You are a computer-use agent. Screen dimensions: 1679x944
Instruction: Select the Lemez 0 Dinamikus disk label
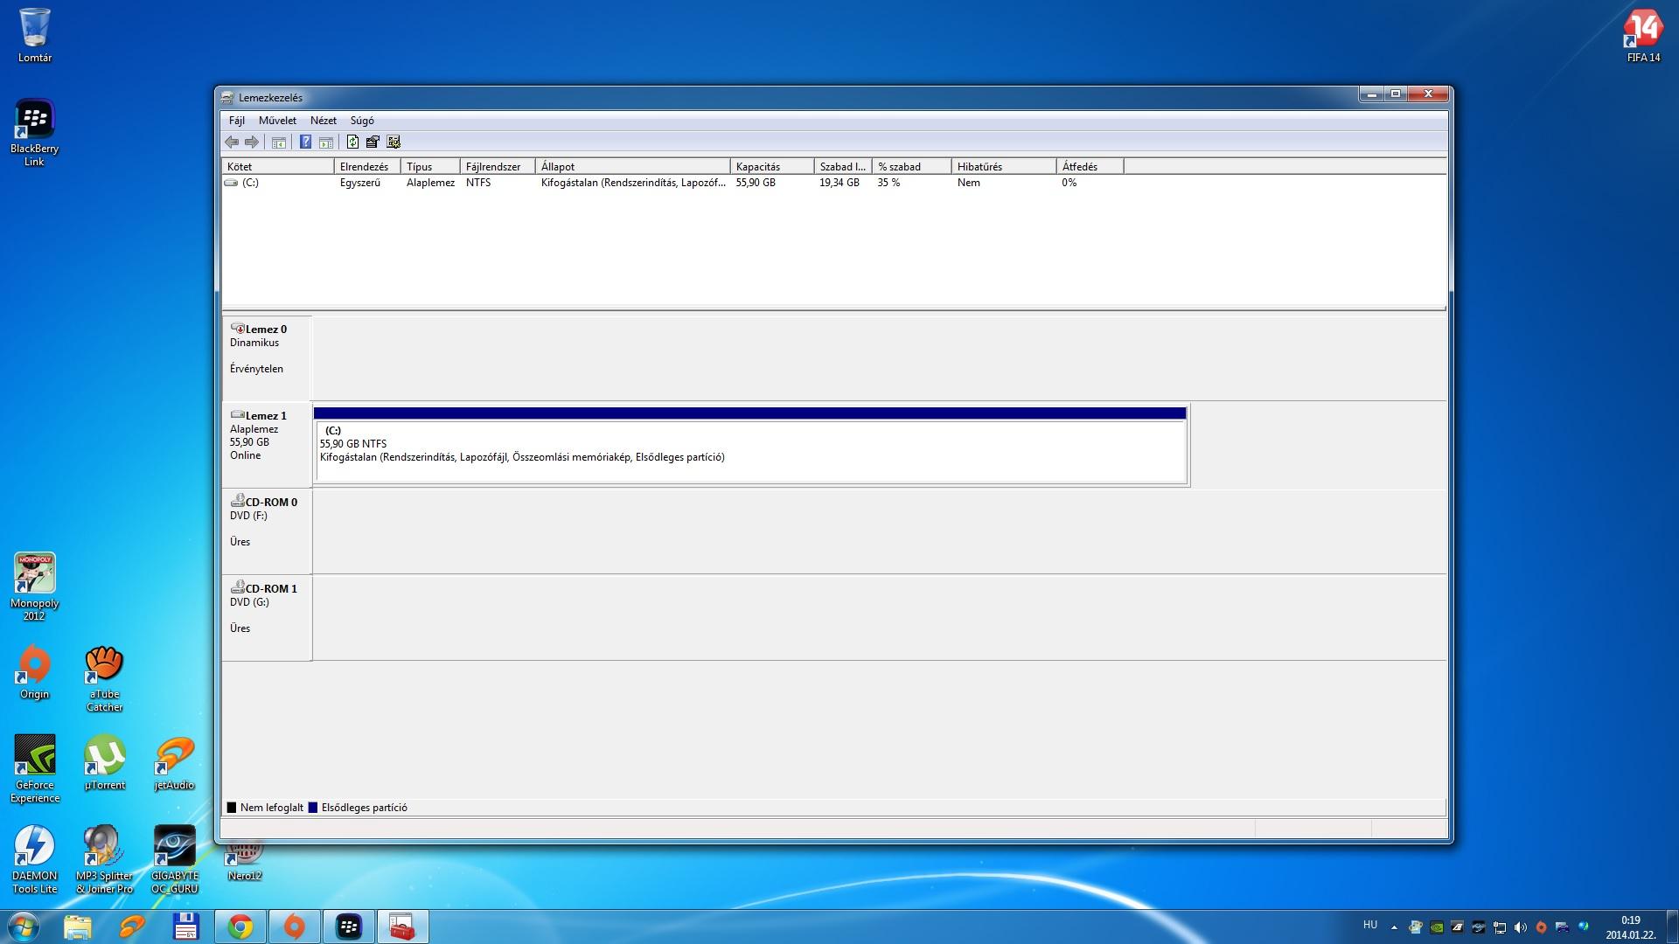pyautogui.click(x=266, y=357)
